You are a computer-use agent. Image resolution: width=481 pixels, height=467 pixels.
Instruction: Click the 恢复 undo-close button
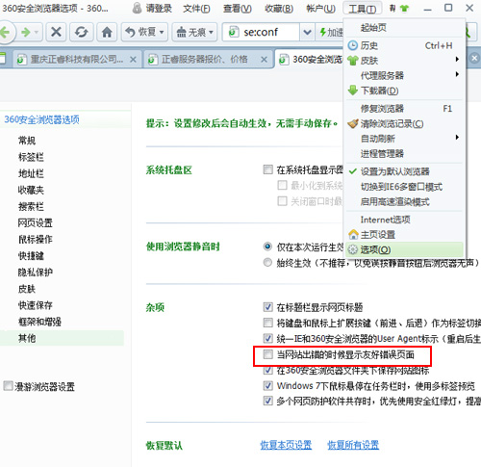click(x=141, y=32)
